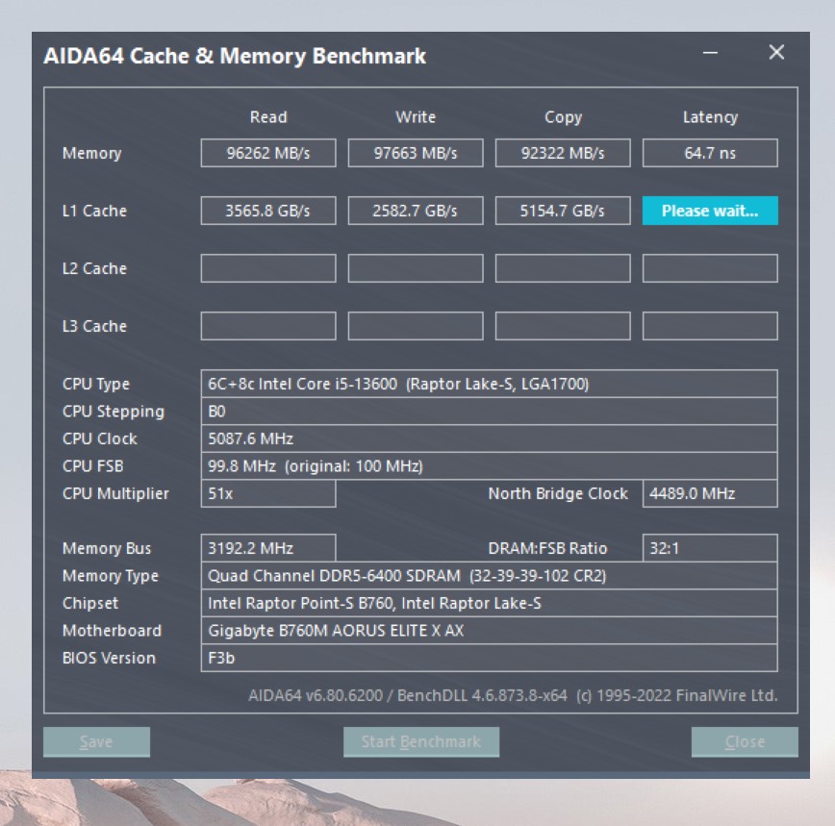Close the window with the X icon

point(776,52)
